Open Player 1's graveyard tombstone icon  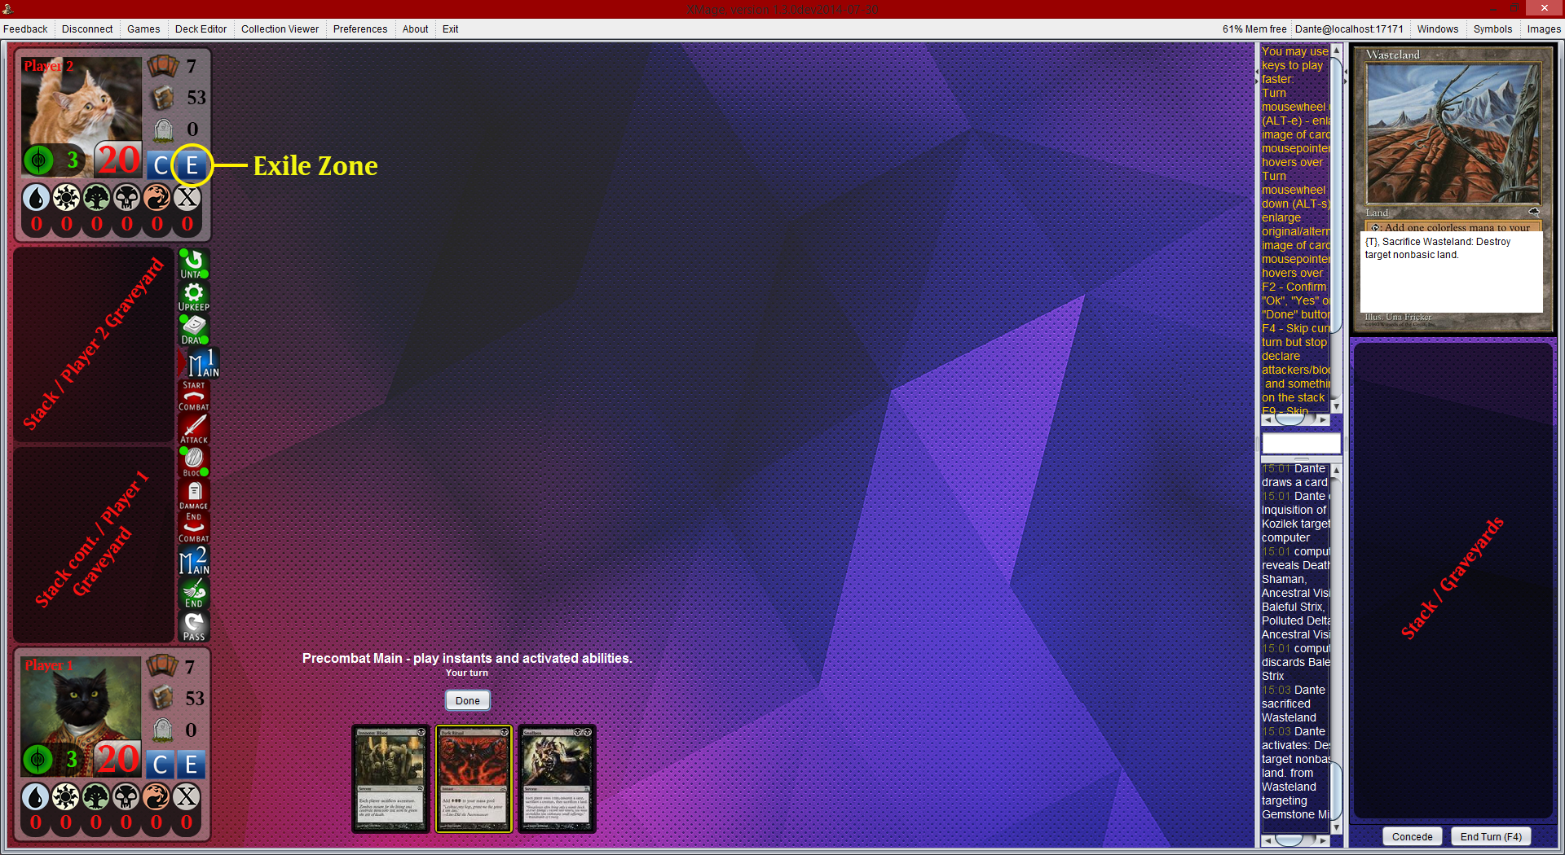coord(163,730)
